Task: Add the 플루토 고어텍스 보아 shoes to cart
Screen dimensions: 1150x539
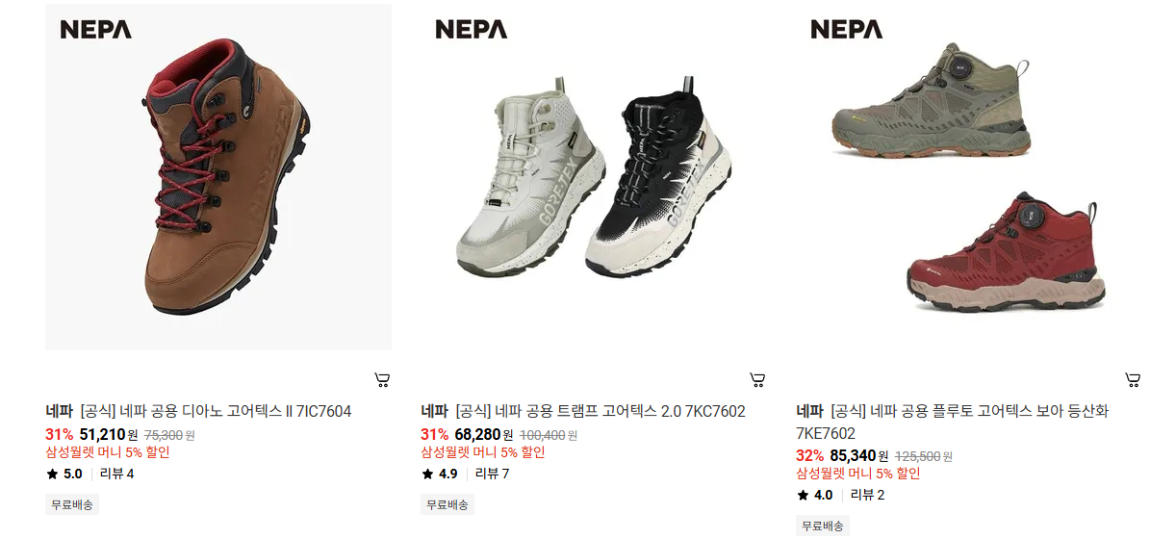Action: (x=1133, y=380)
